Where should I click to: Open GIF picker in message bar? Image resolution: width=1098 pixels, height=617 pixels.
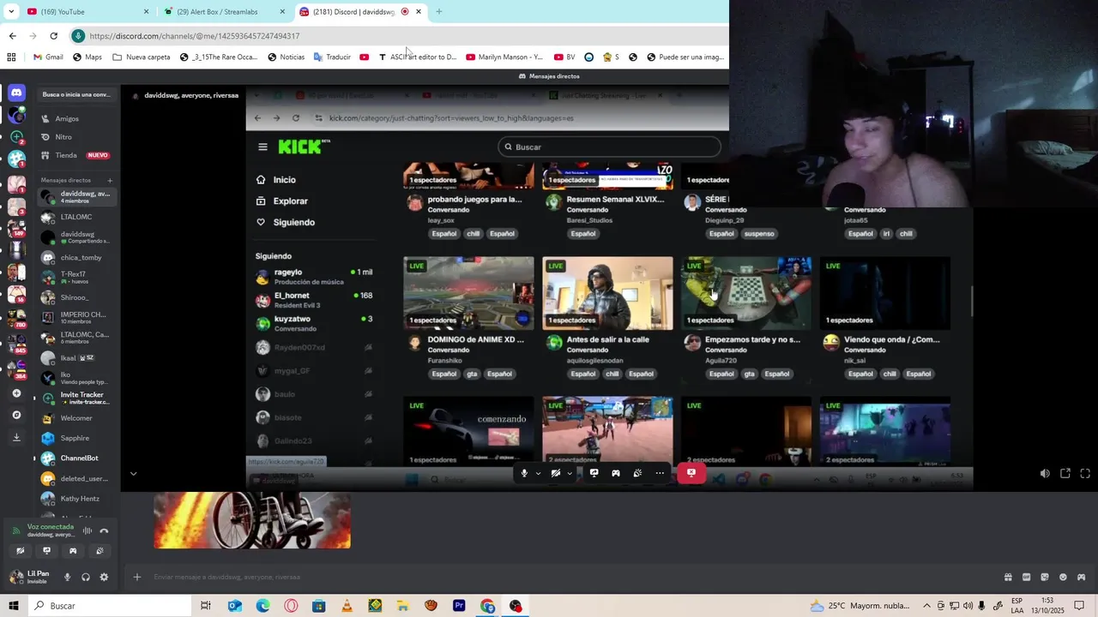coord(1026,577)
